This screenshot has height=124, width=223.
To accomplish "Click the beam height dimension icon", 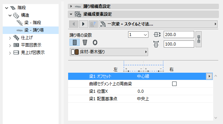I will (157, 35).
